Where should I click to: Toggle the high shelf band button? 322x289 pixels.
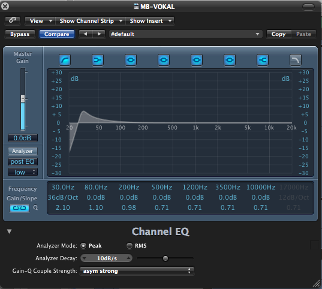[263, 60]
